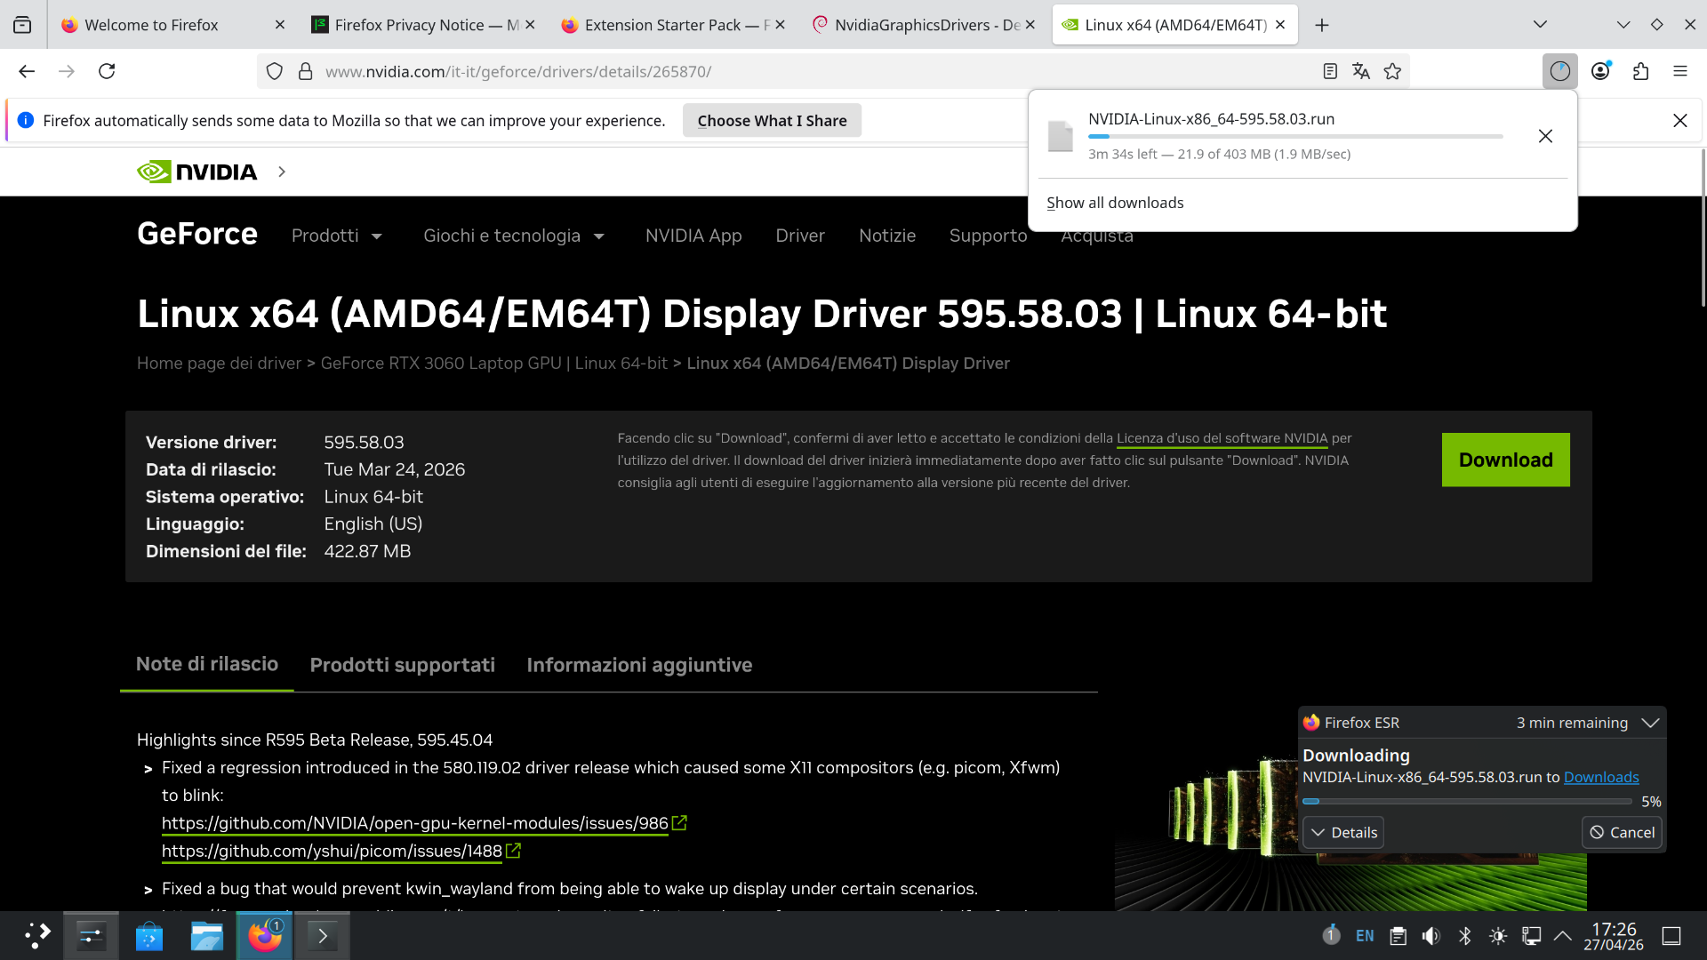Close the Welcome to Firefox tab
The width and height of the screenshot is (1707, 960).
coord(280,25)
